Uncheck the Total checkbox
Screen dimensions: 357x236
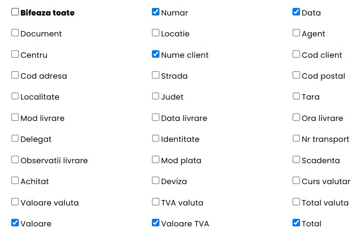click(x=296, y=223)
